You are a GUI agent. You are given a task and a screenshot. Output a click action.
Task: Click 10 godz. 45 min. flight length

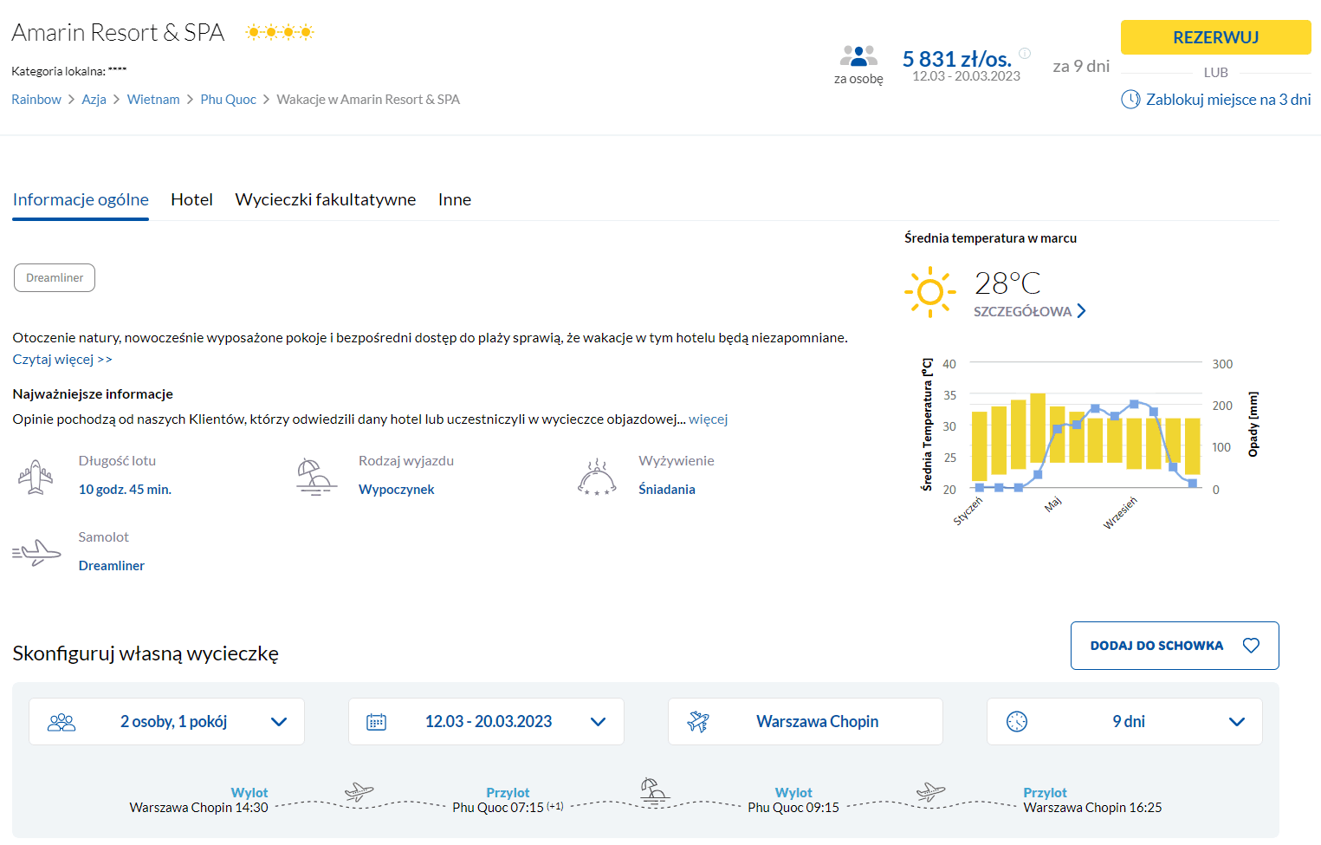click(125, 490)
